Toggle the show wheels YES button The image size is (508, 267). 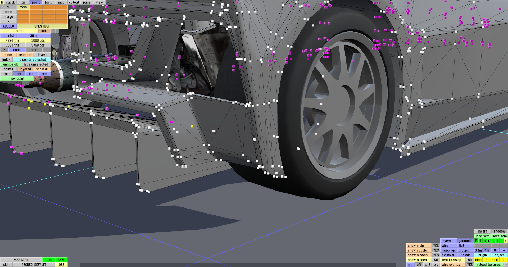[x=436, y=255]
